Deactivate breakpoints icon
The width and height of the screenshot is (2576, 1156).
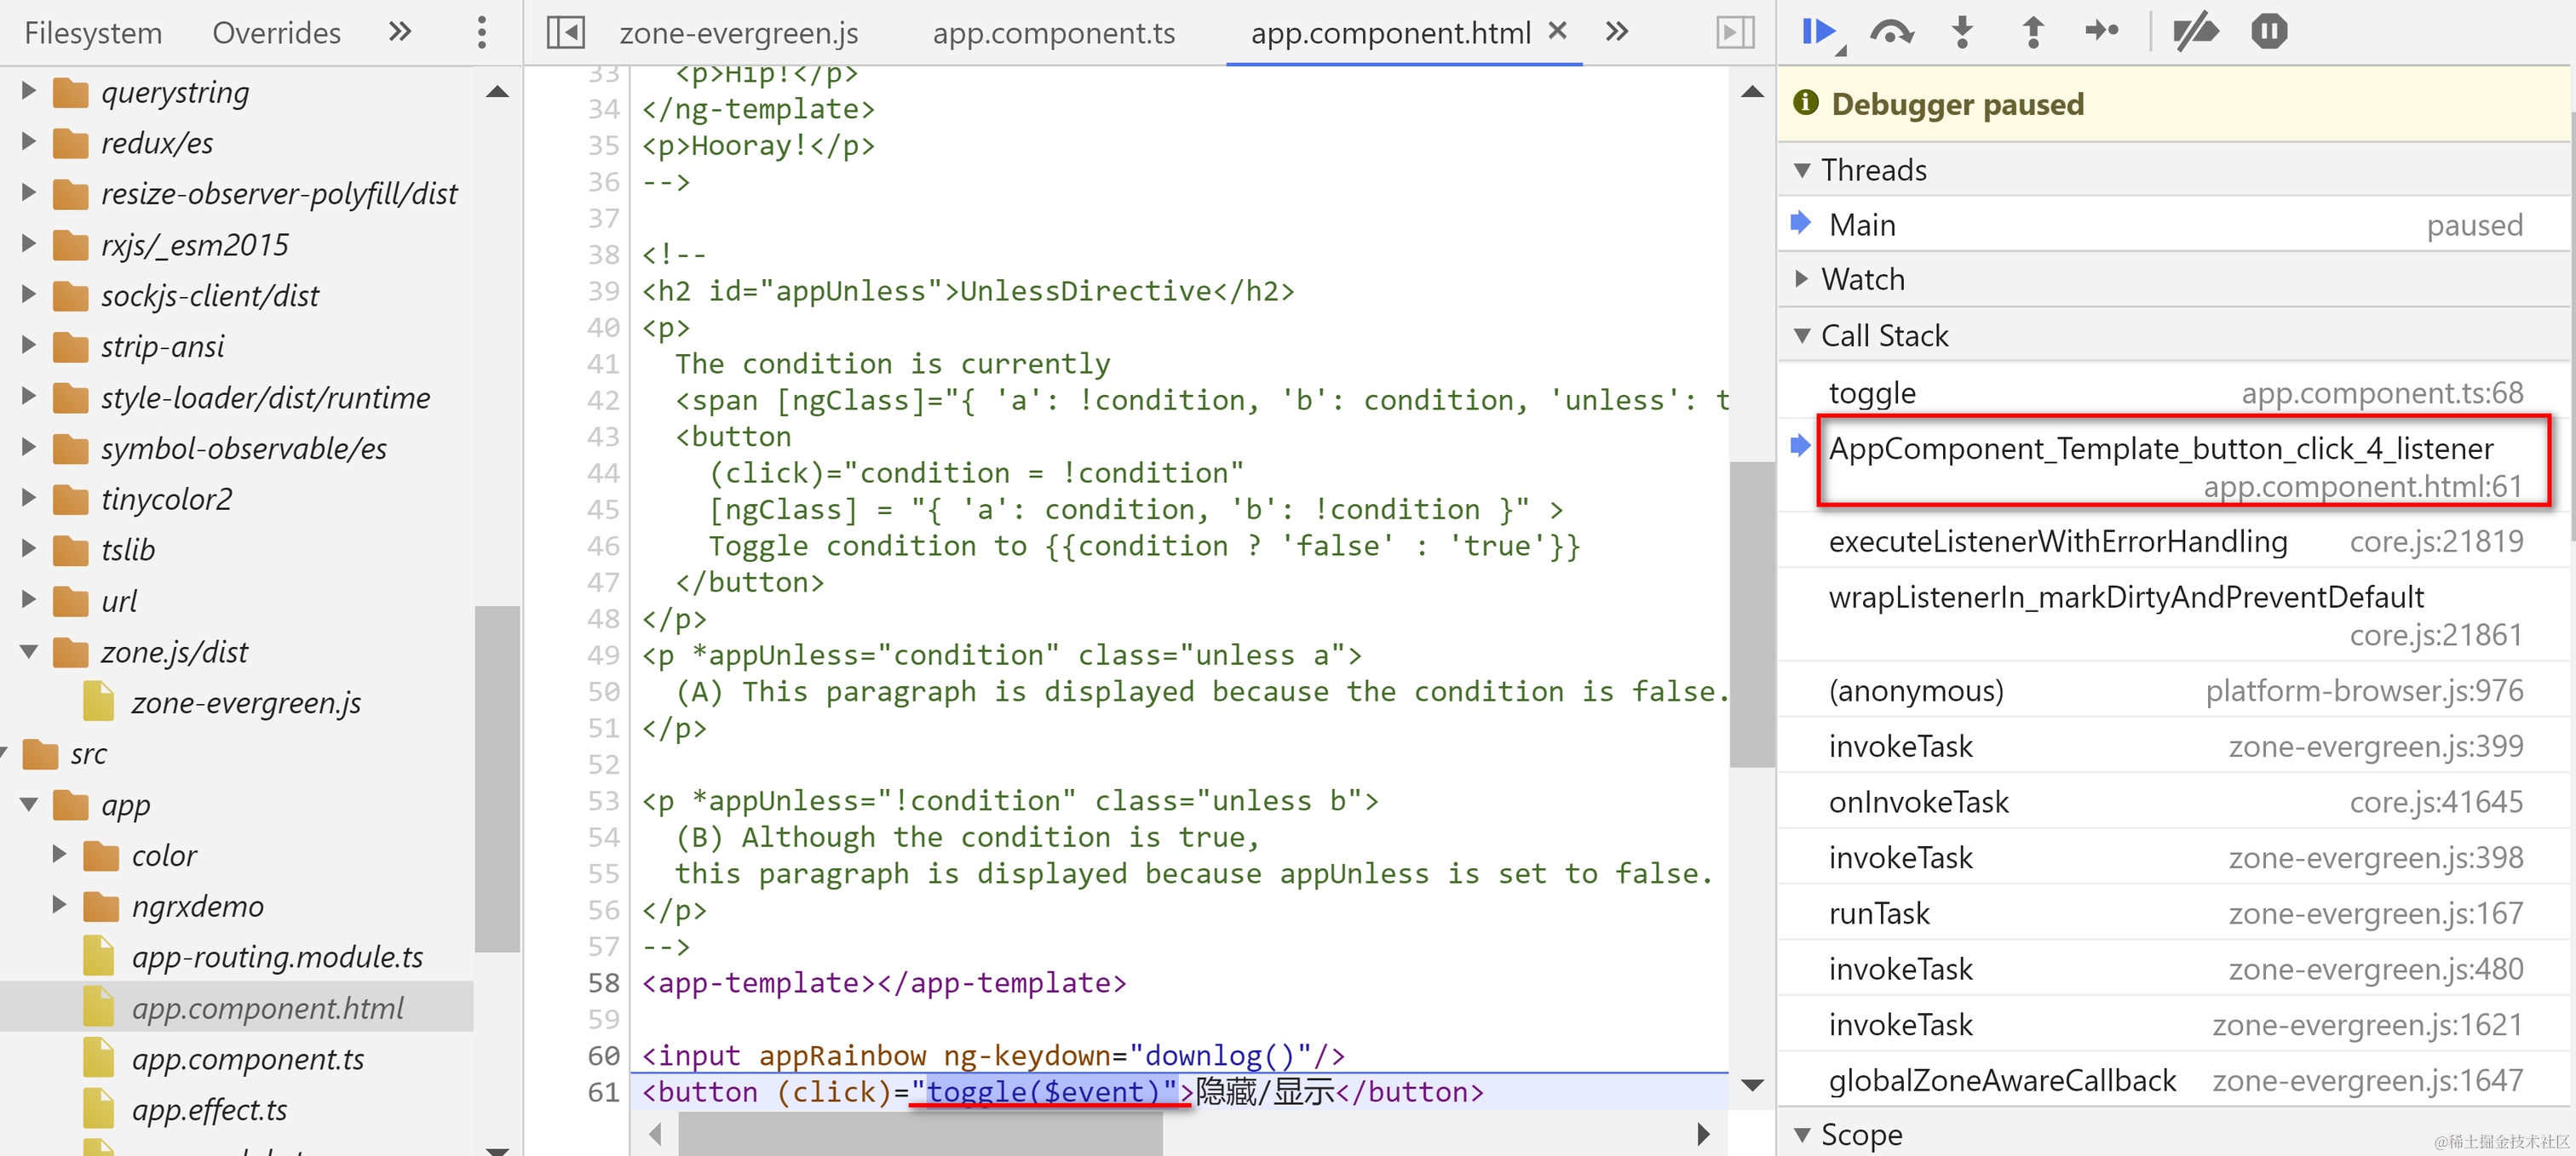[x=2195, y=32]
